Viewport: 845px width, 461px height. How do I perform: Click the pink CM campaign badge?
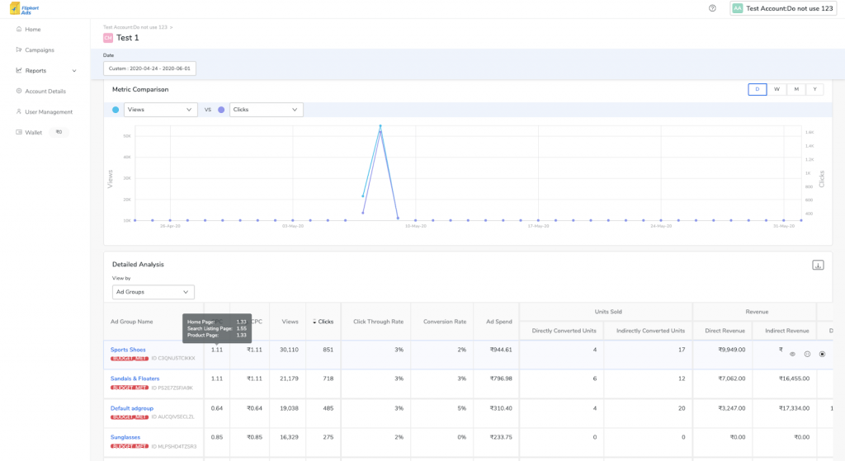pos(108,38)
